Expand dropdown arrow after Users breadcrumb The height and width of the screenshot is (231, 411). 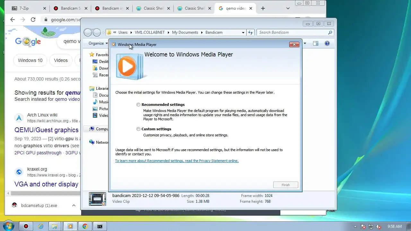coord(131,32)
